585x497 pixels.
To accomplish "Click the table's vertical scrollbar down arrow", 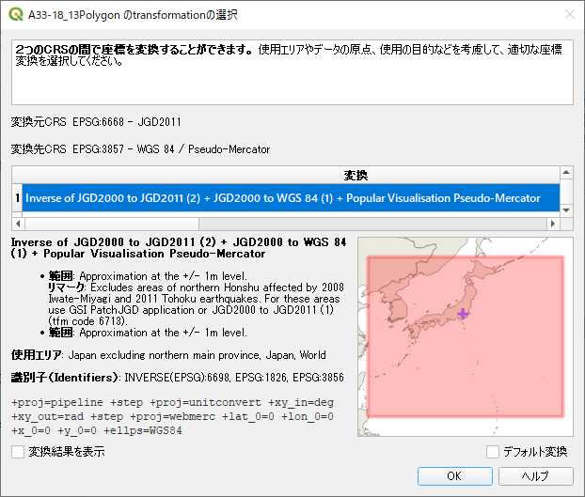I will tap(566, 210).
